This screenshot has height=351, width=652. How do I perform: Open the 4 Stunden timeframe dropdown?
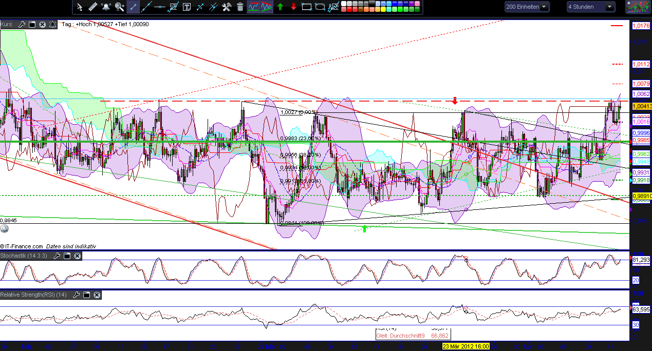pyautogui.click(x=591, y=7)
